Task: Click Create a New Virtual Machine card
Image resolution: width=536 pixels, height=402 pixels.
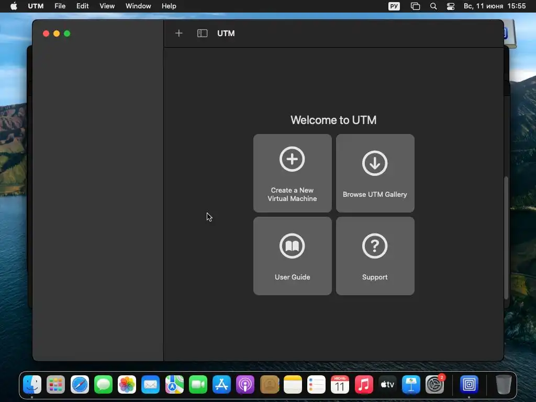Action: point(292,173)
